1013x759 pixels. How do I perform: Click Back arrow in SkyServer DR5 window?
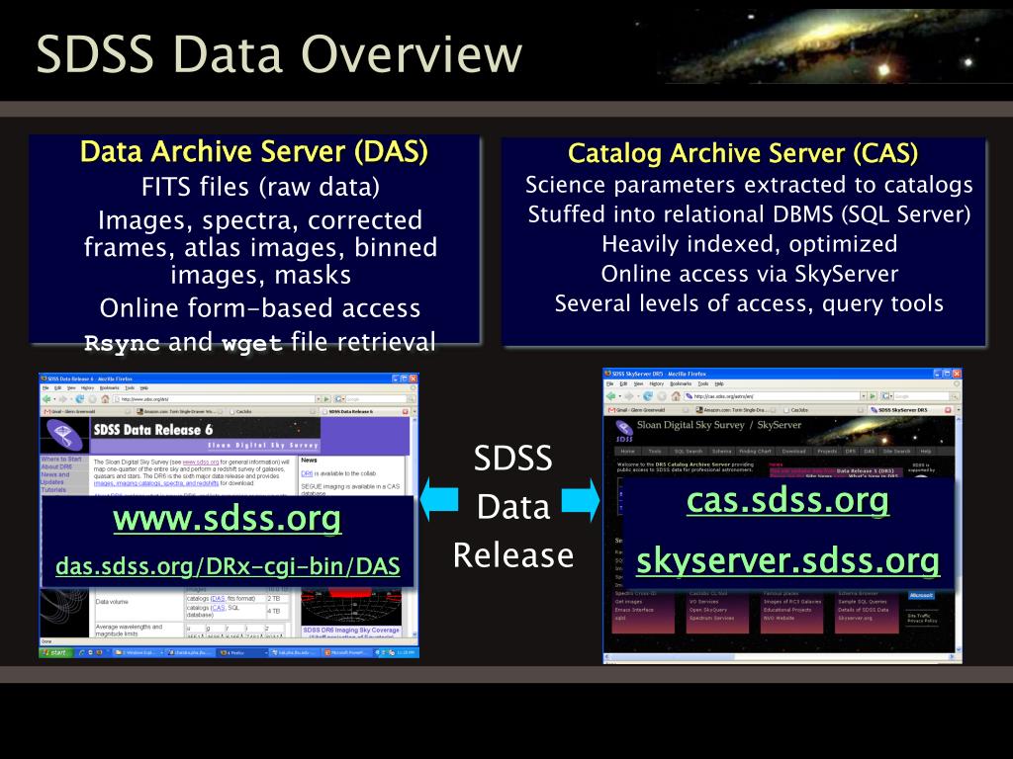click(610, 396)
